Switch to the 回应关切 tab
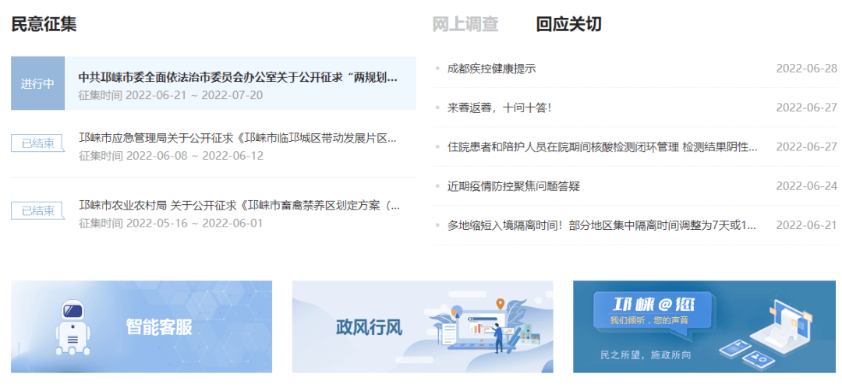Screen dimensions: 842x388 click(x=568, y=24)
